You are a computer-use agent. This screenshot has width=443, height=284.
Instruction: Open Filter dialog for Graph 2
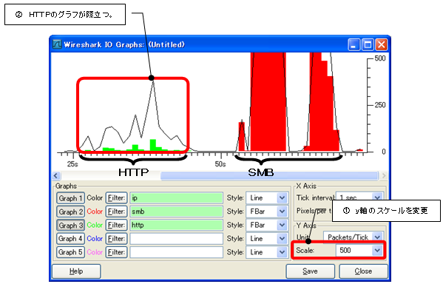click(116, 212)
